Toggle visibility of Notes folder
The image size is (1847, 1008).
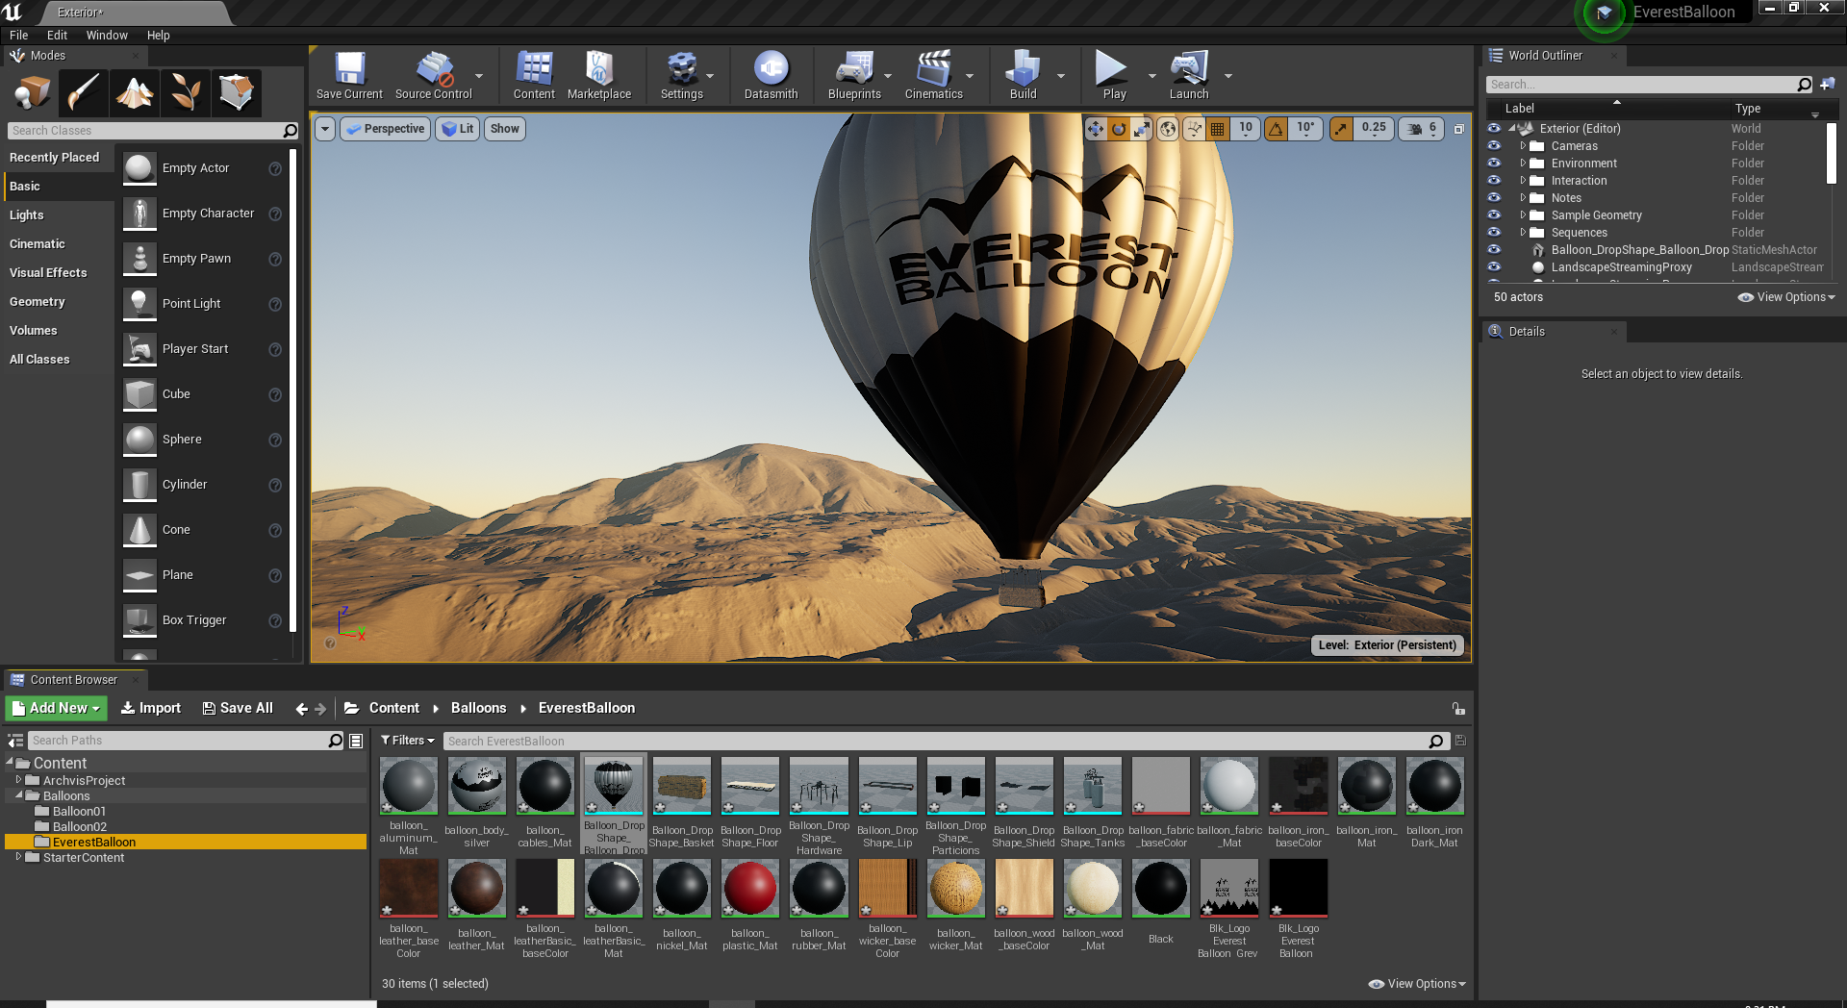(1494, 197)
